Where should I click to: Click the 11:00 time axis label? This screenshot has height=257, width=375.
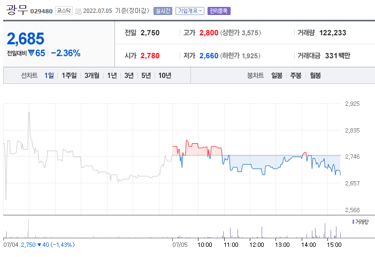pos(231,245)
